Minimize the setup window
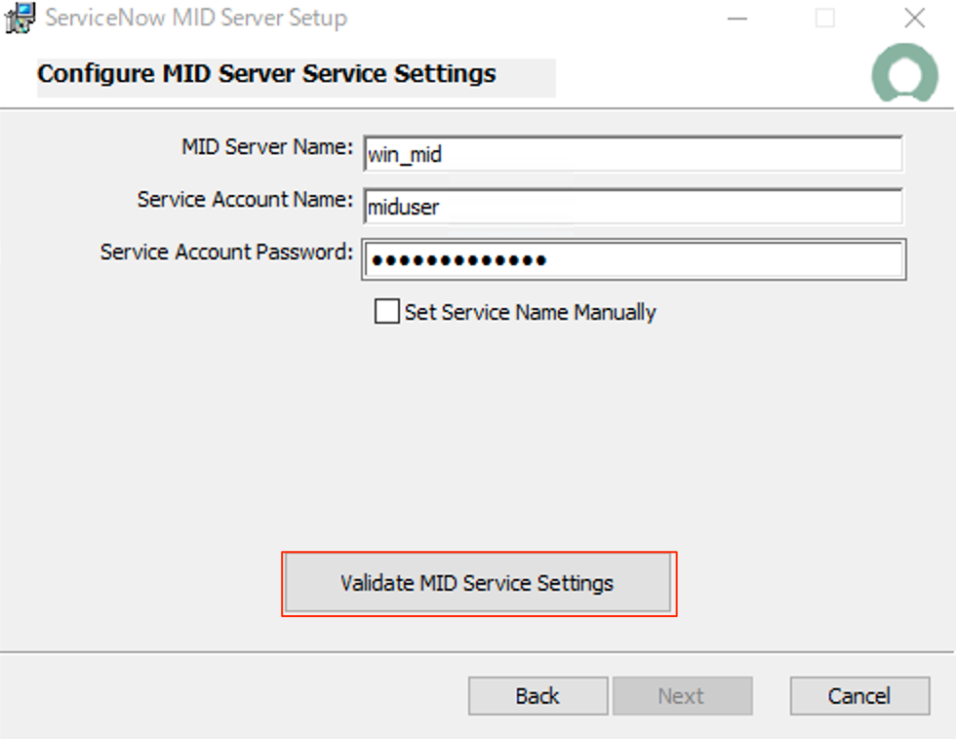Viewport: 956px width, 739px height. coord(737,18)
